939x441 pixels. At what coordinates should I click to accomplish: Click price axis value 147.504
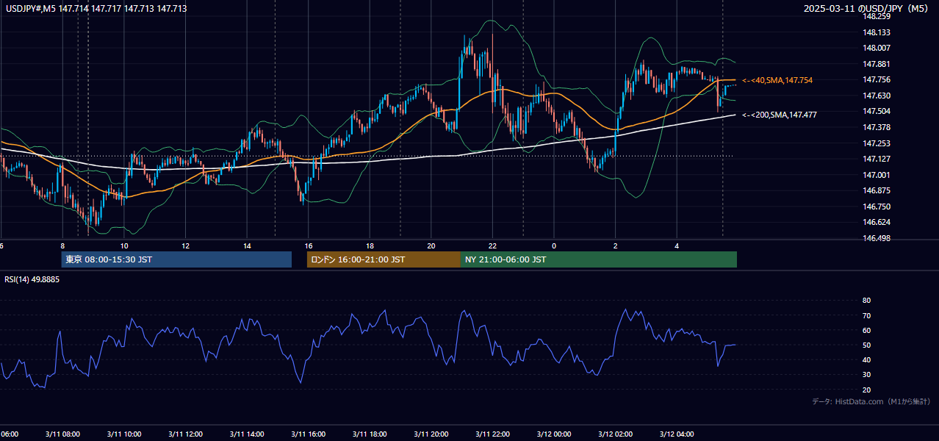tap(876, 112)
